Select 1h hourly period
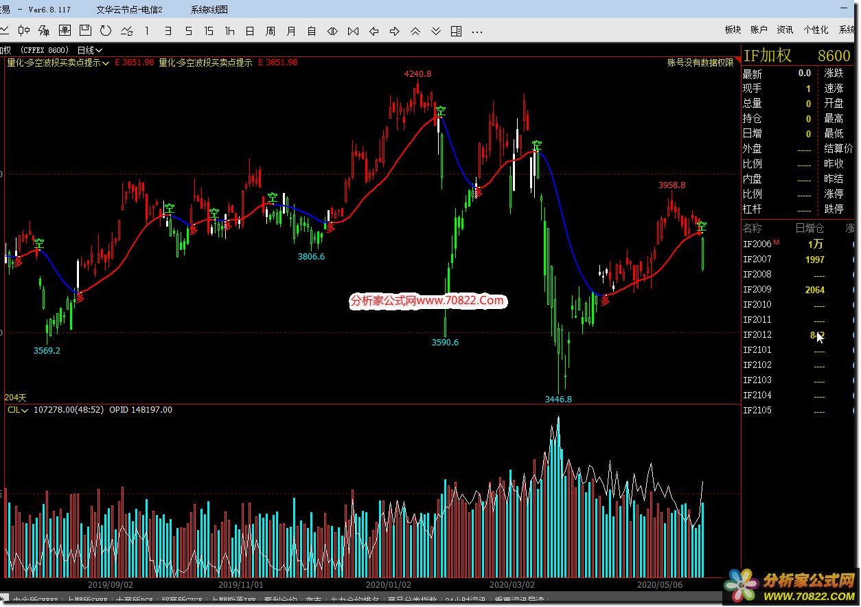The image size is (861, 607). pos(229,30)
